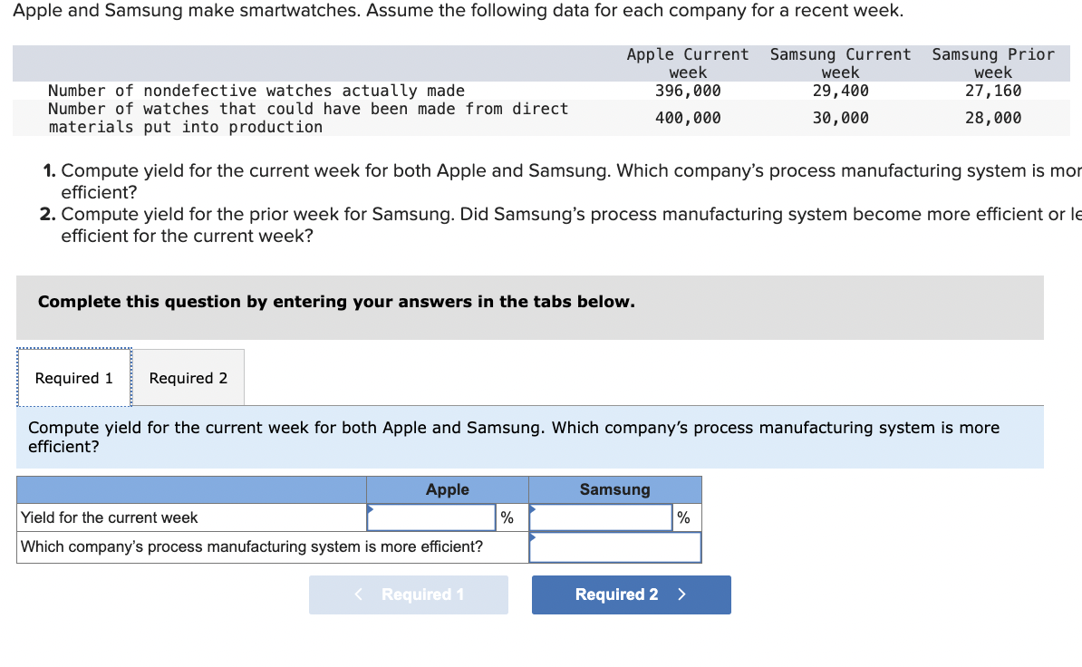The image size is (1082, 667).
Task: Click the blue marker on the efficiency answer cell
Action: pyautogui.click(x=533, y=538)
